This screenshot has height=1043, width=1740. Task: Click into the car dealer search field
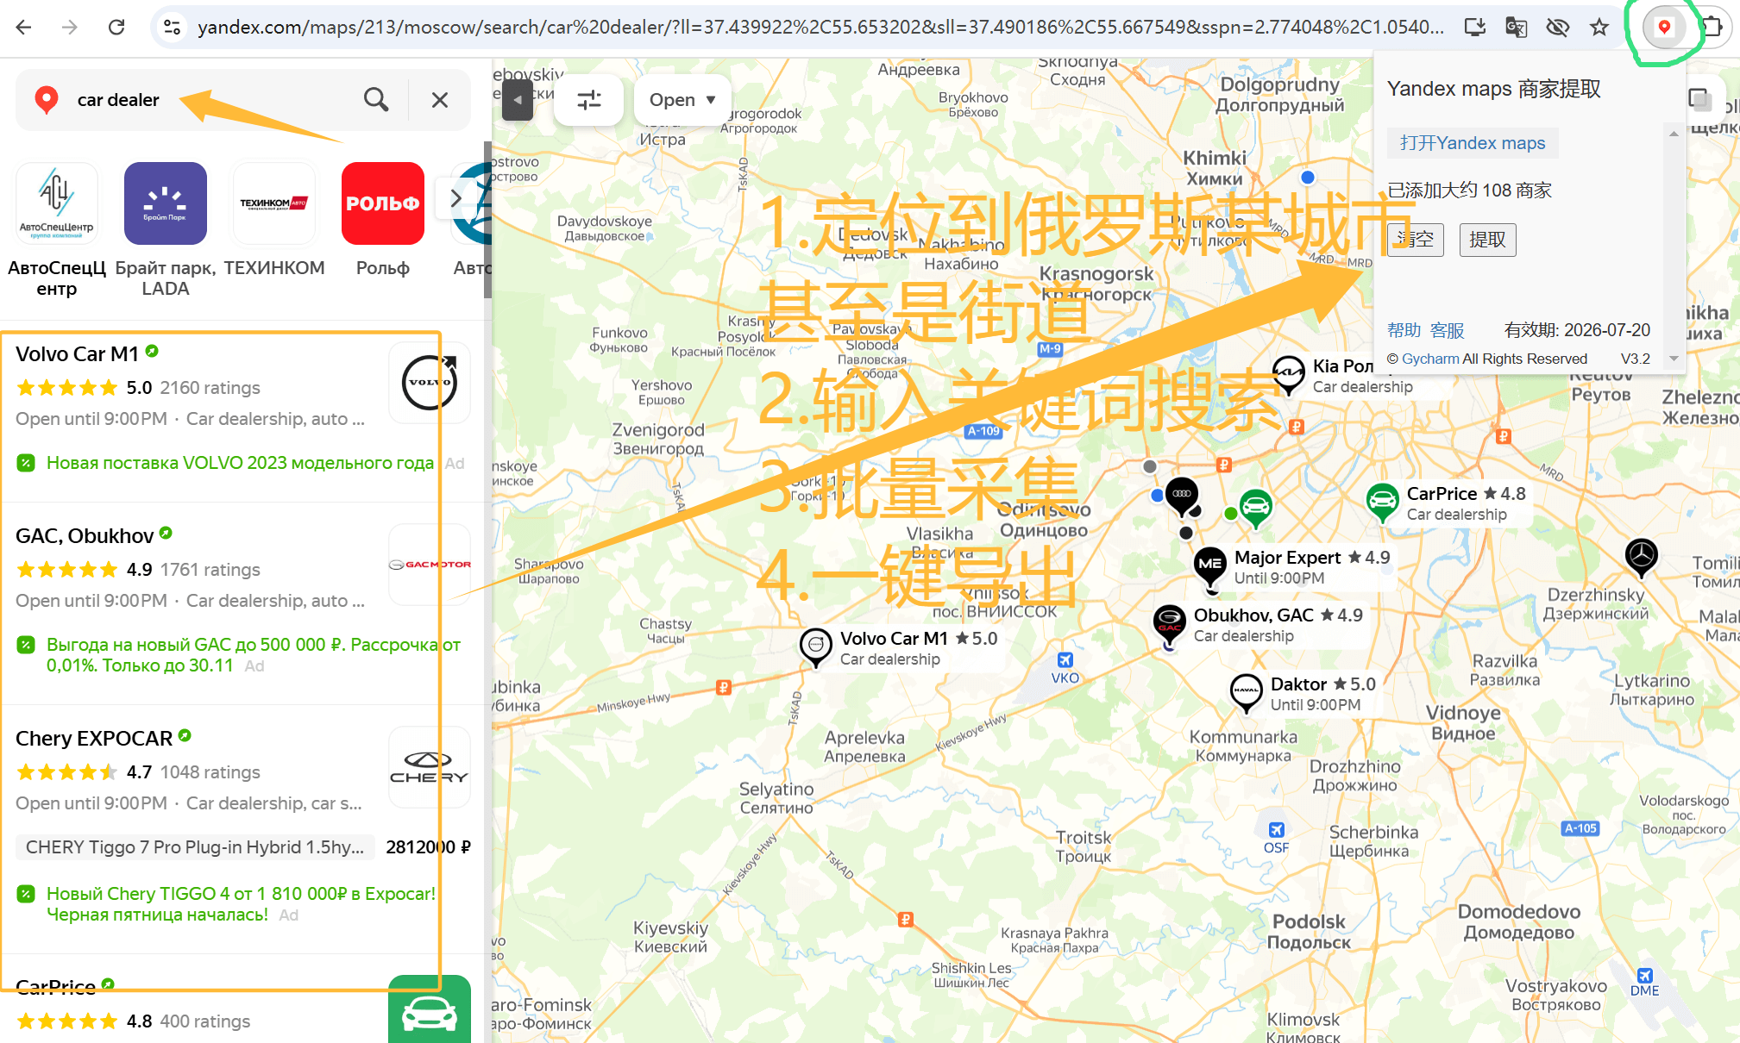pyautogui.click(x=211, y=100)
